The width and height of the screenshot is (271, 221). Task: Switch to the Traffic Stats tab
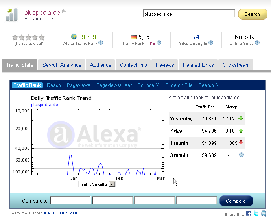click(x=20, y=65)
